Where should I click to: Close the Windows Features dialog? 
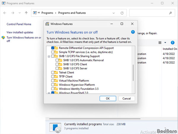pos(132,24)
